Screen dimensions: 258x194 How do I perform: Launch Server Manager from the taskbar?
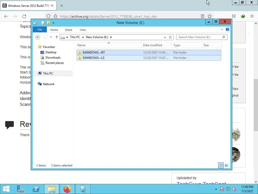(20, 189)
